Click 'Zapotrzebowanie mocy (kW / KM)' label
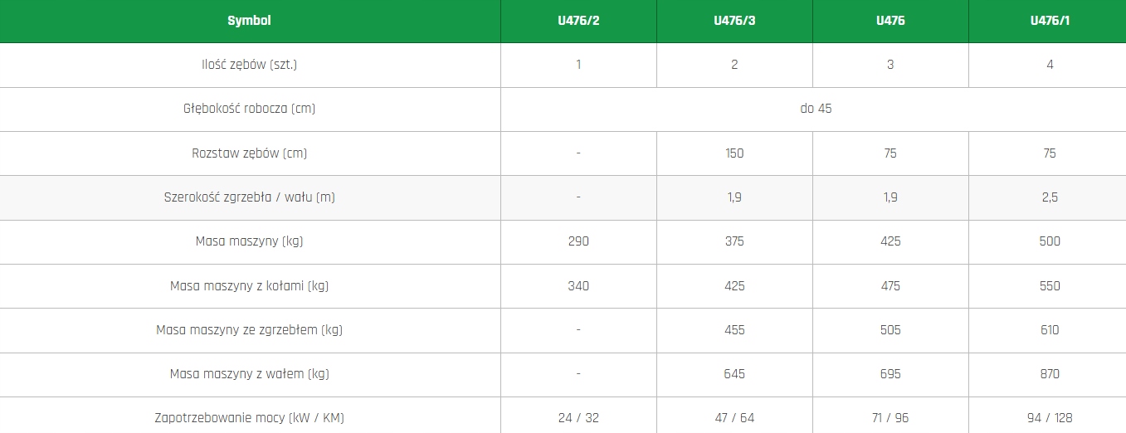 pos(249,418)
